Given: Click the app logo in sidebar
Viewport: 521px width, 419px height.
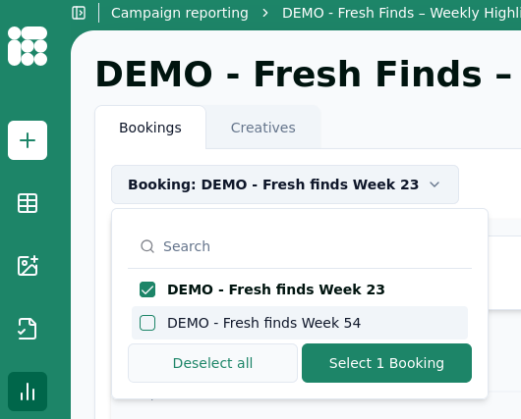Looking at the screenshot, I should [28, 46].
